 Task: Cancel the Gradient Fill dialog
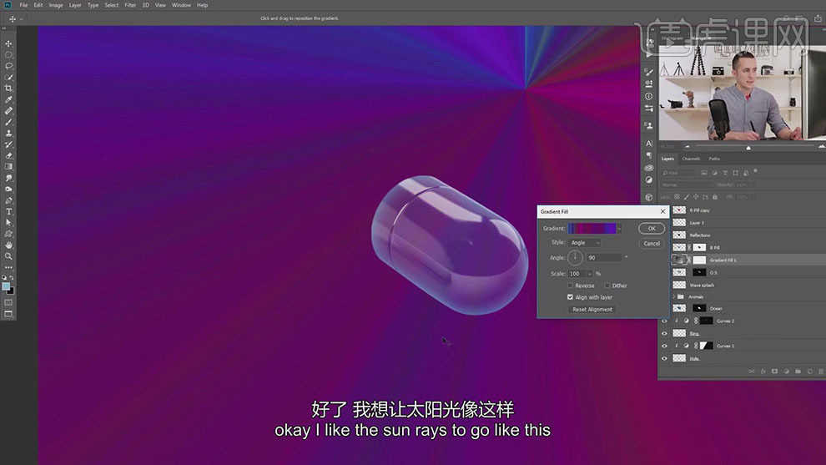(652, 244)
